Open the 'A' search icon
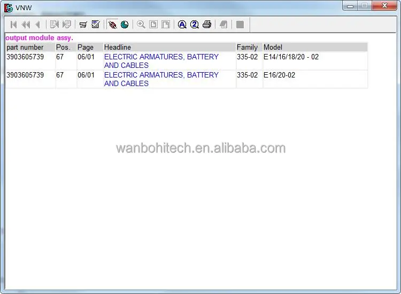The width and height of the screenshot is (401, 294). click(182, 25)
